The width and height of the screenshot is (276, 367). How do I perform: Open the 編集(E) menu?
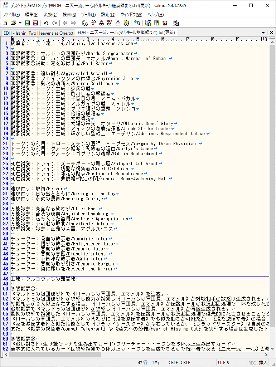[x=32, y=15]
